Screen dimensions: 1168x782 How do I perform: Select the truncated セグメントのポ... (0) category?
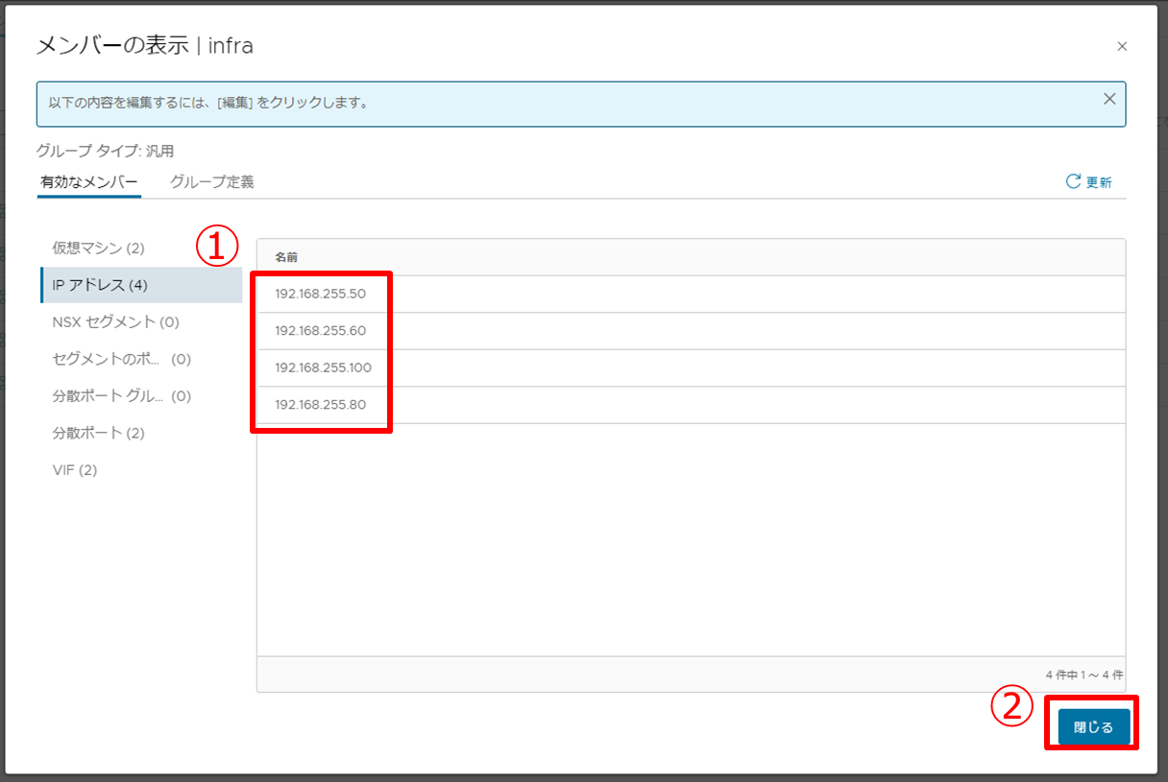pyautogui.click(x=121, y=359)
